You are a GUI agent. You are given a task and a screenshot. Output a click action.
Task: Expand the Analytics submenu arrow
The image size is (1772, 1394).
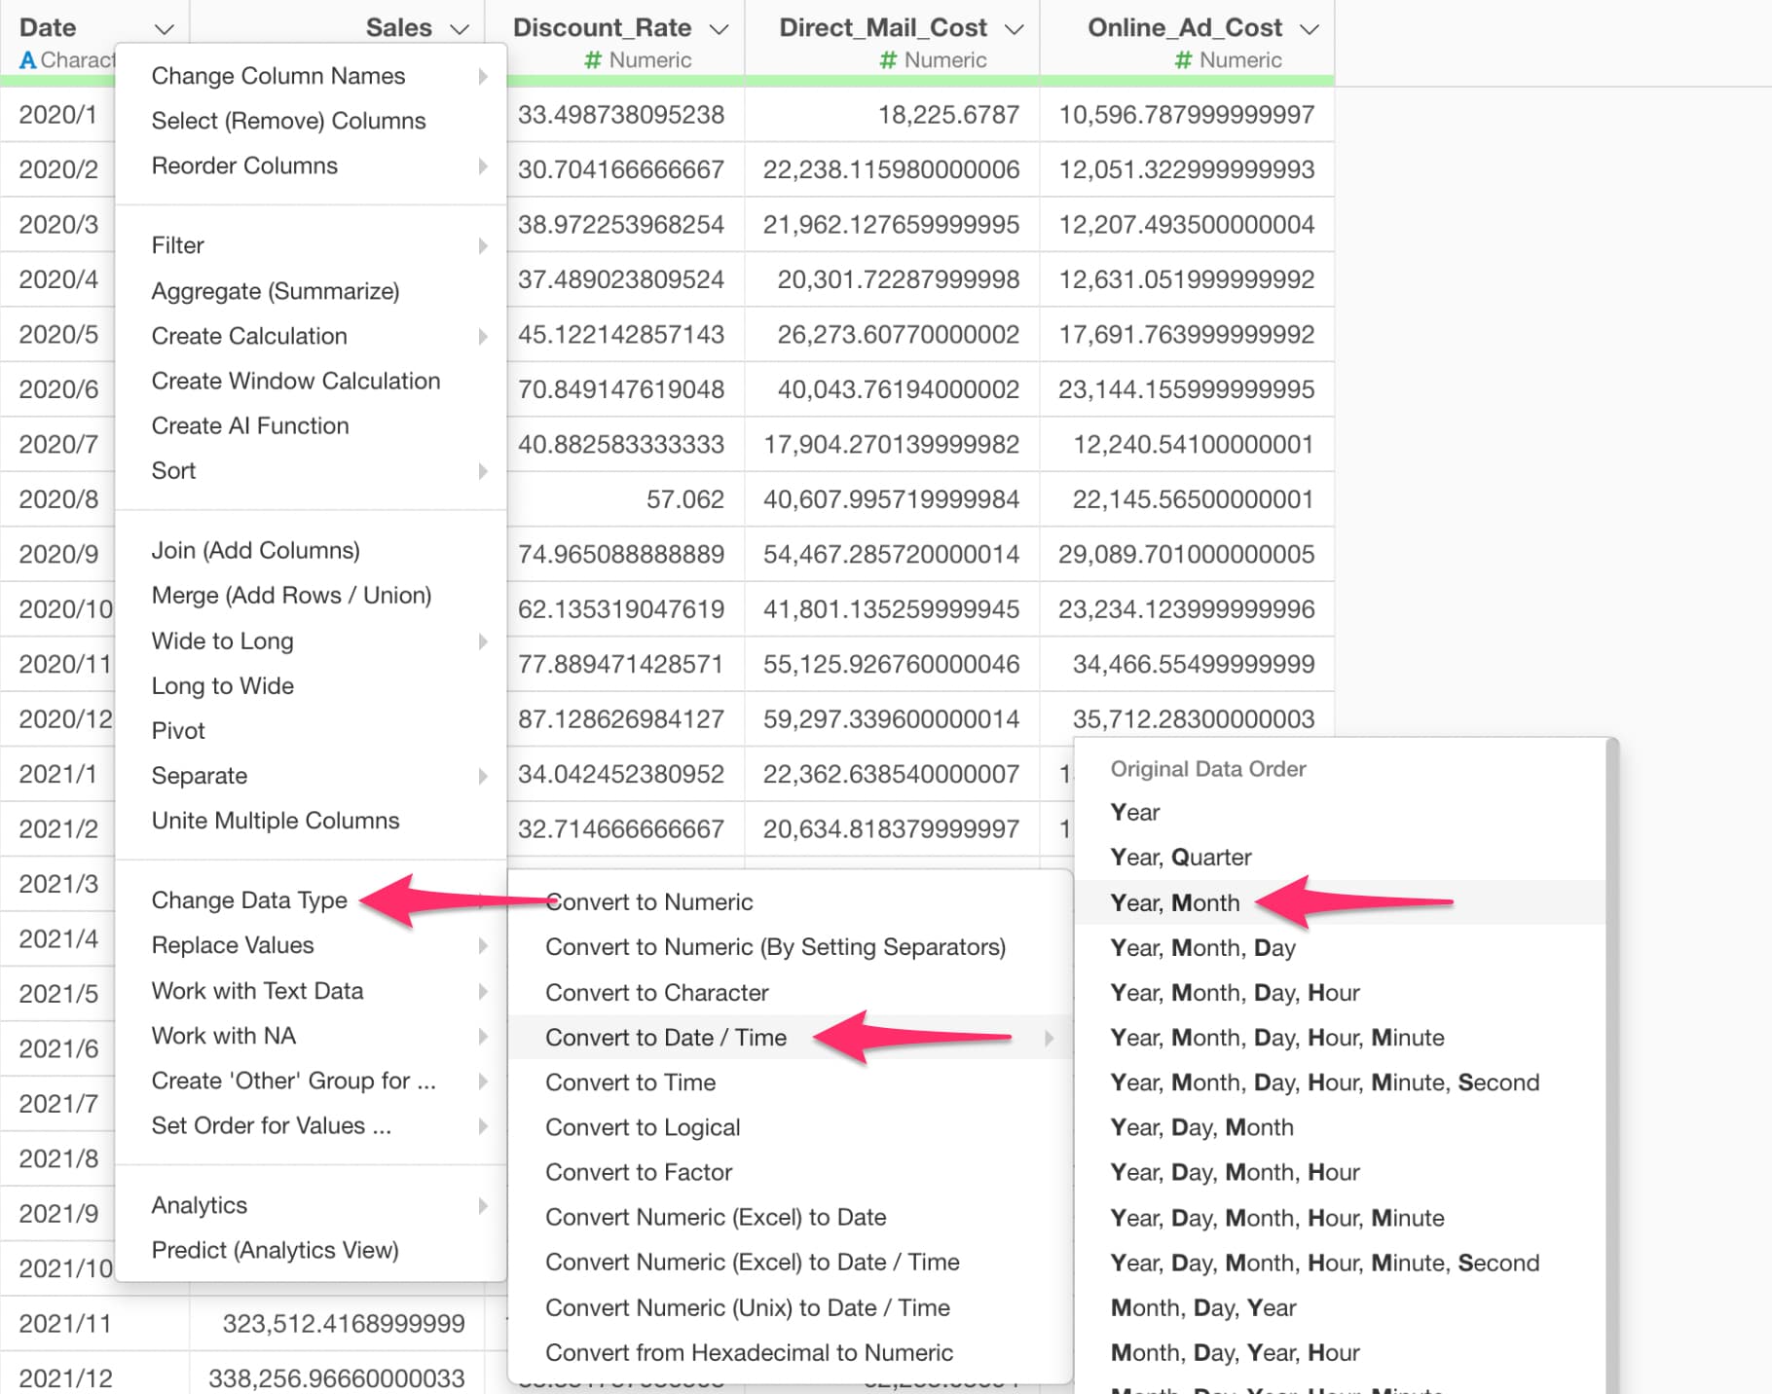click(x=483, y=1206)
